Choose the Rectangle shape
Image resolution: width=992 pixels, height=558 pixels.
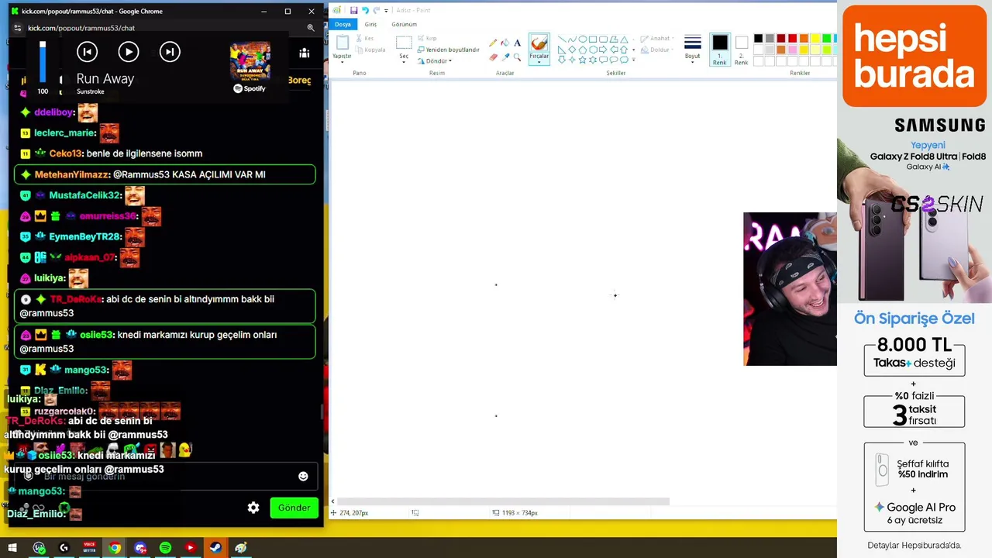(x=593, y=40)
